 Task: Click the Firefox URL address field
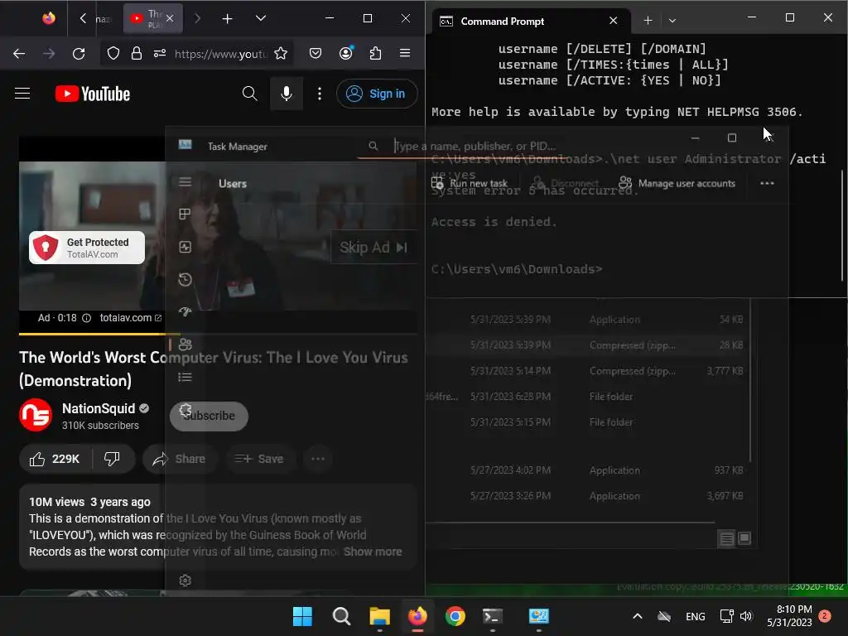click(220, 54)
